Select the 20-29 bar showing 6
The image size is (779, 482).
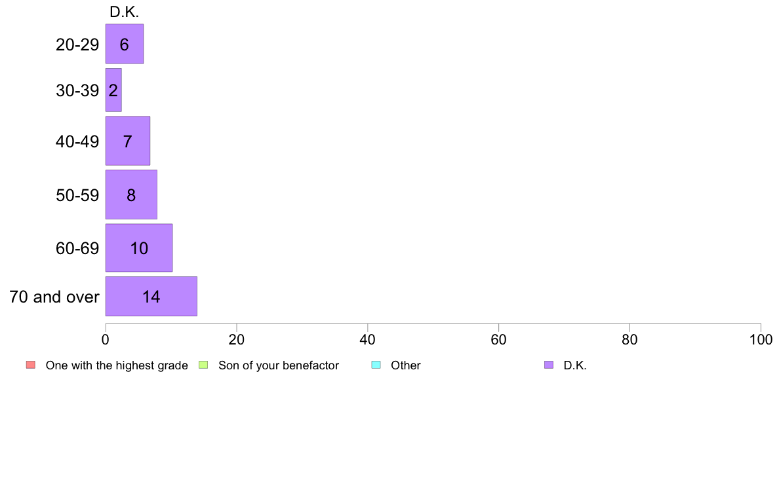point(124,44)
